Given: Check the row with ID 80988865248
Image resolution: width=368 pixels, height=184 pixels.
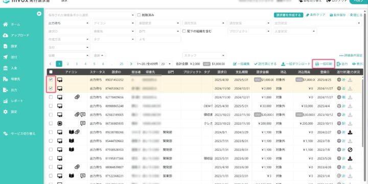Looking at the screenshot, I should point(51,106).
